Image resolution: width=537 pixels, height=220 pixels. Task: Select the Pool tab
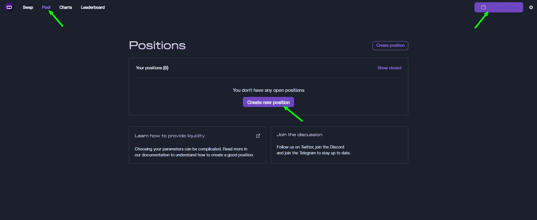[x=46, y=7]
